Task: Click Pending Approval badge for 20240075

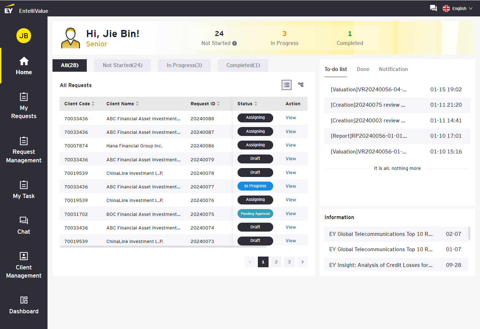Action: [x=255, y=214]
